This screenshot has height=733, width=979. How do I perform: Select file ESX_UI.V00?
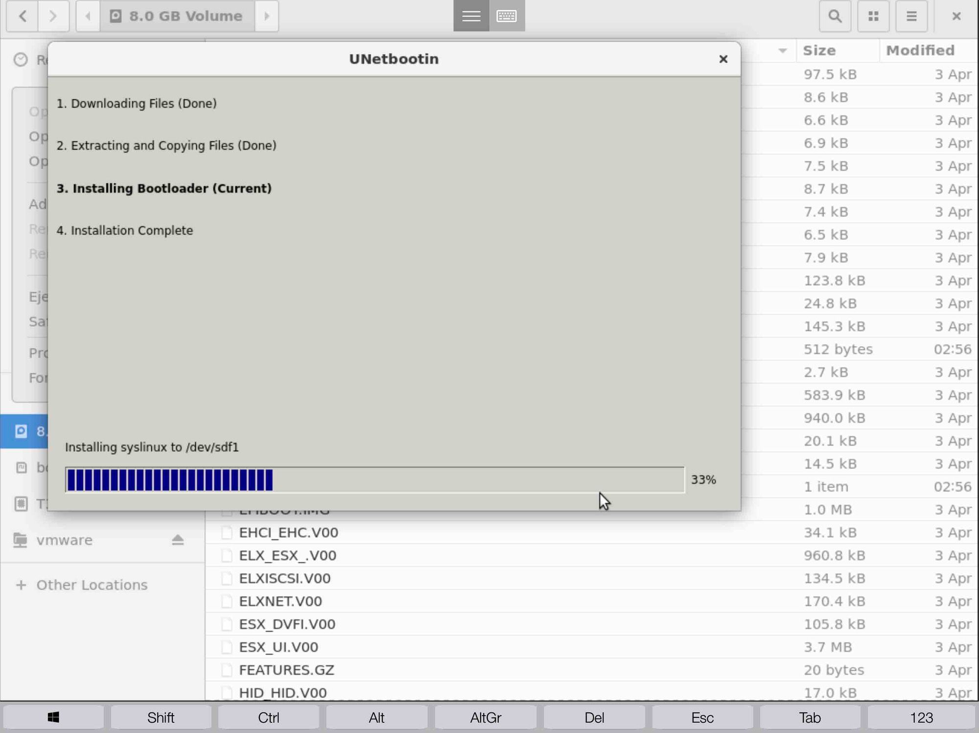(x=278, y=647)
